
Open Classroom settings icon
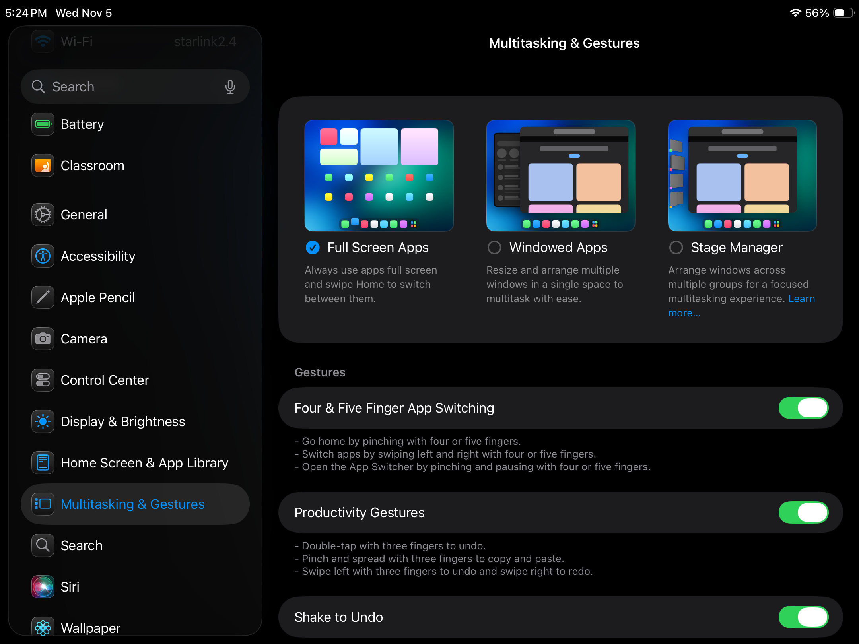point(43,165)
